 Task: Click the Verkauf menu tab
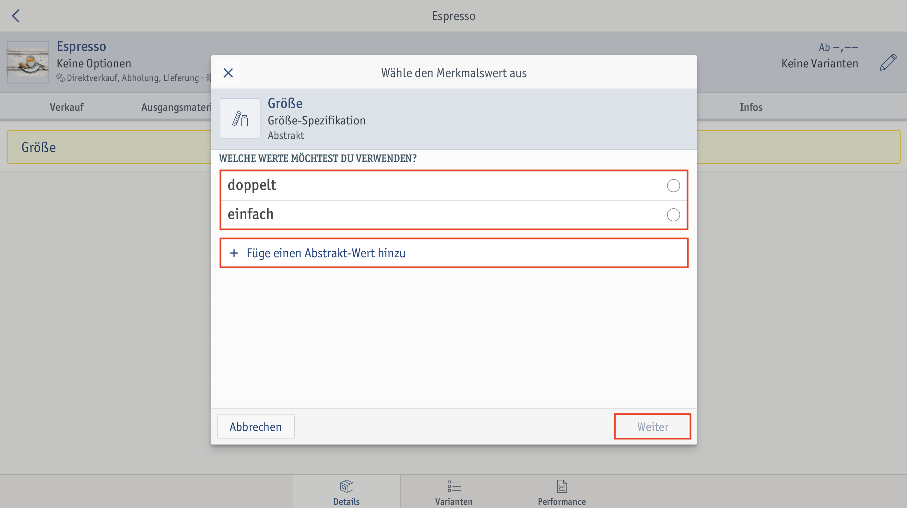coord(66,107)
